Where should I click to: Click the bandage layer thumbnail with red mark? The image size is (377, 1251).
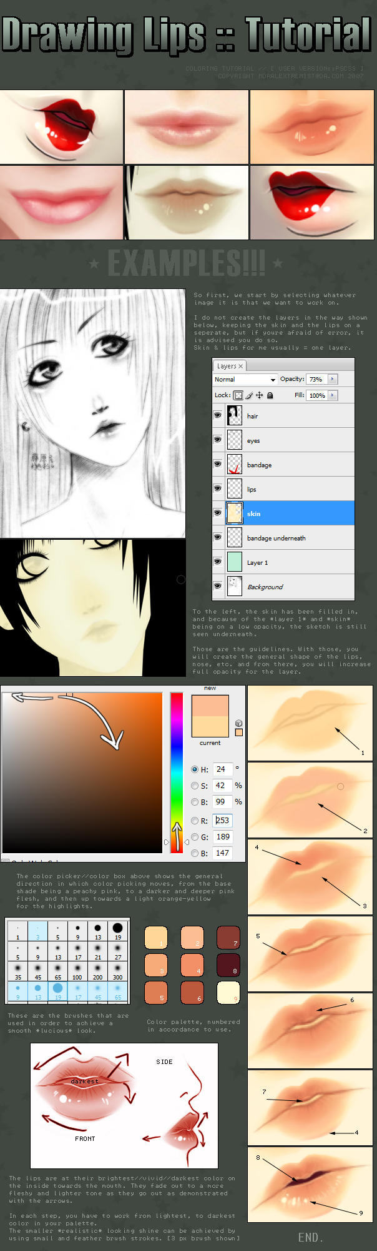click(235, 464)
